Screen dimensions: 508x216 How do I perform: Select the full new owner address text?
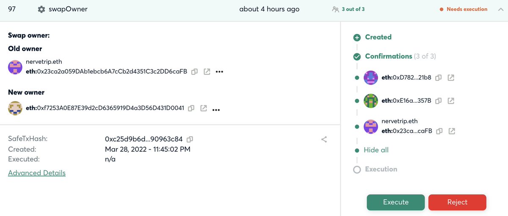105,108
